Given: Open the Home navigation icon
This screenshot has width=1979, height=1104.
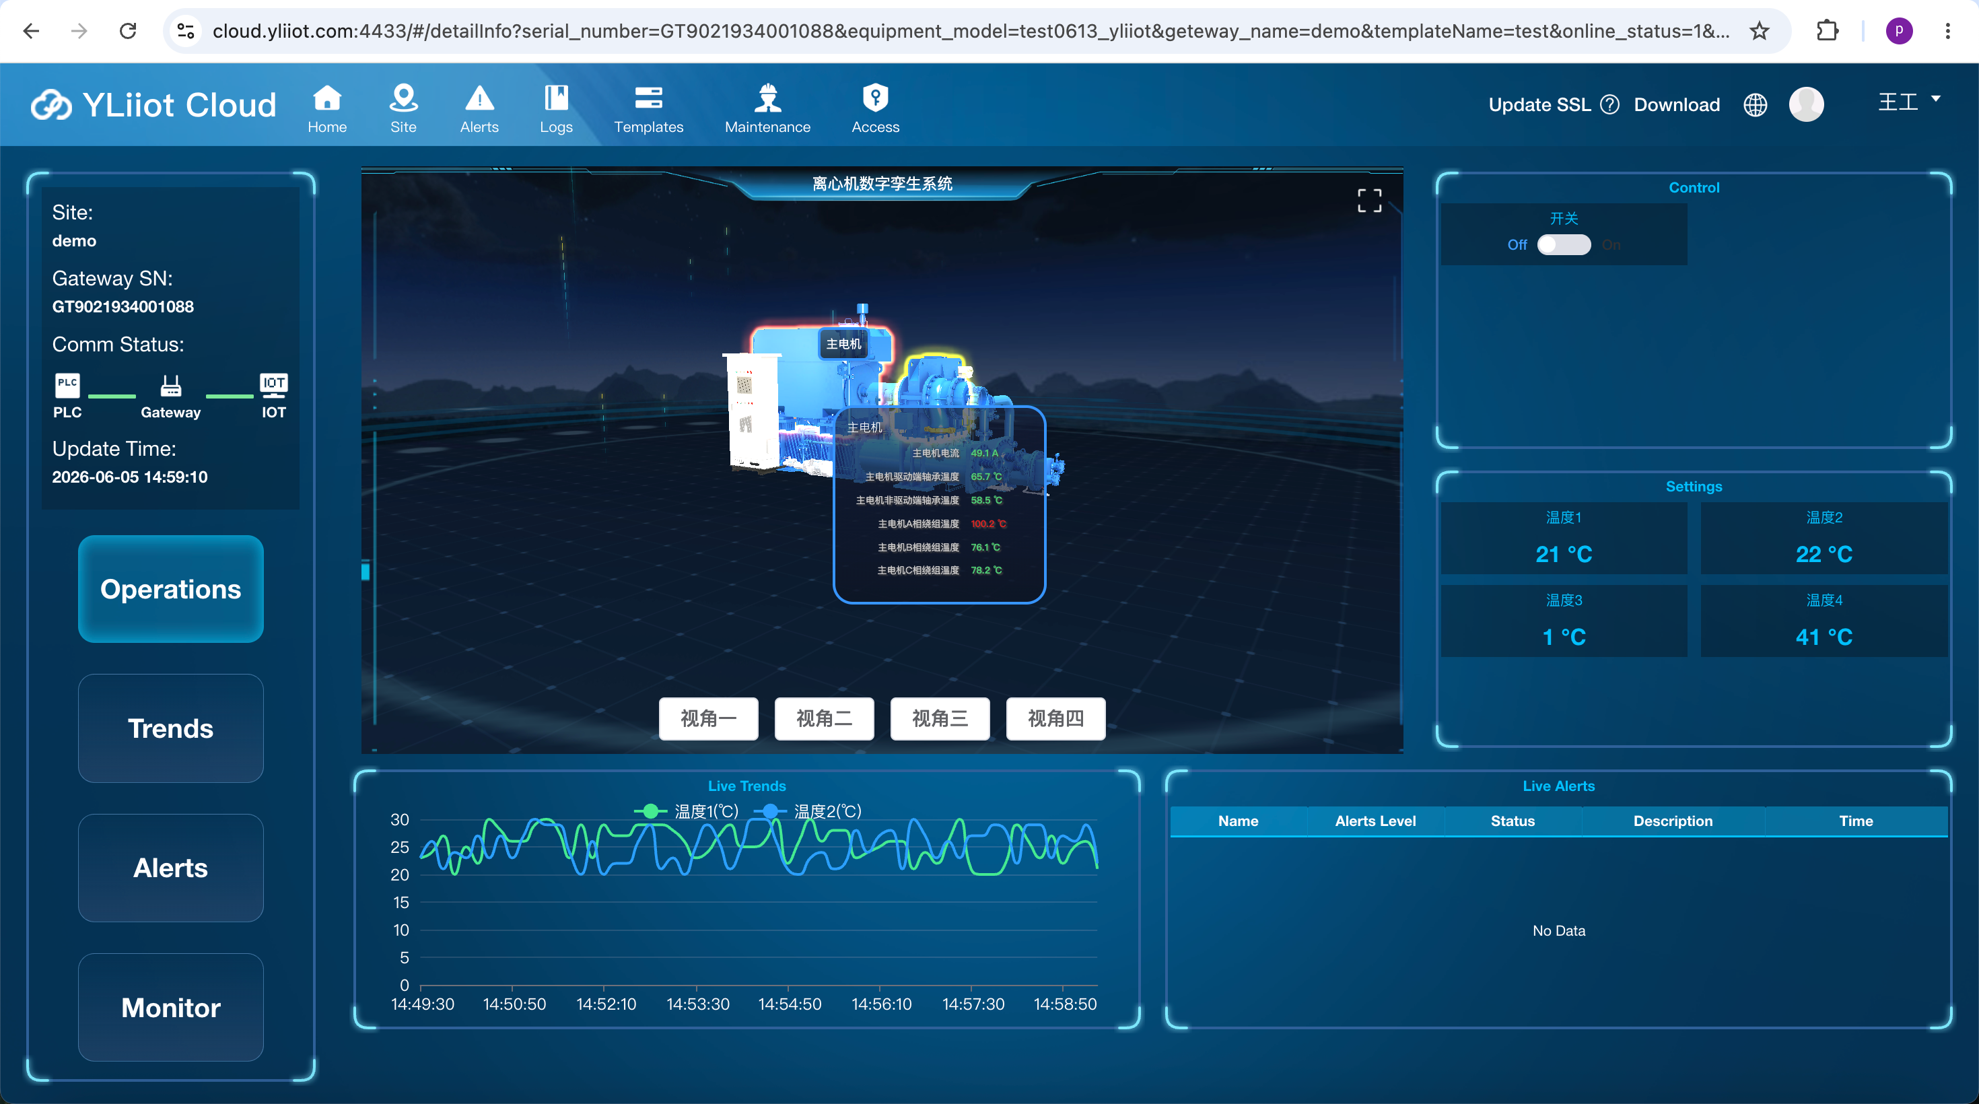Looking at the screenshot, I should click(327, 98).
